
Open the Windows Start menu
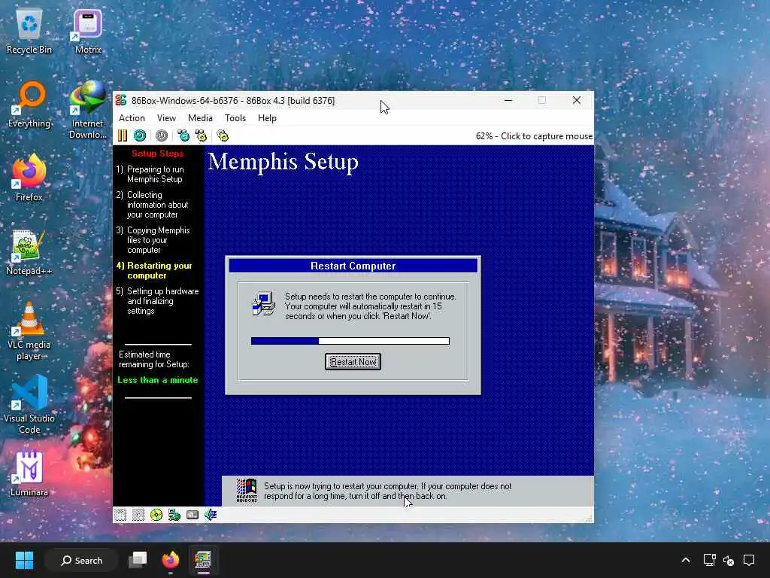tap(24, 560)
